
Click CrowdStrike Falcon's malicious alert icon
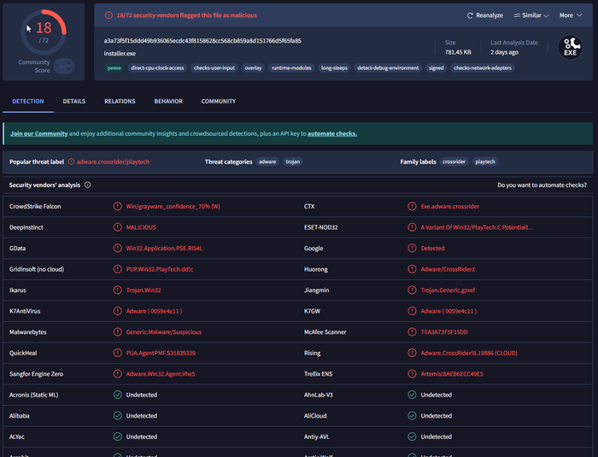pyautogui.click(x=118, y=207)
